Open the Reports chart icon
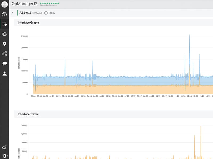Image resolution: width=213 pixels, height=159 pixels. 4,147
